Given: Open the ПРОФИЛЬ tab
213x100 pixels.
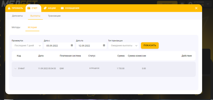Looking at the screenshot, I should 15,8.
